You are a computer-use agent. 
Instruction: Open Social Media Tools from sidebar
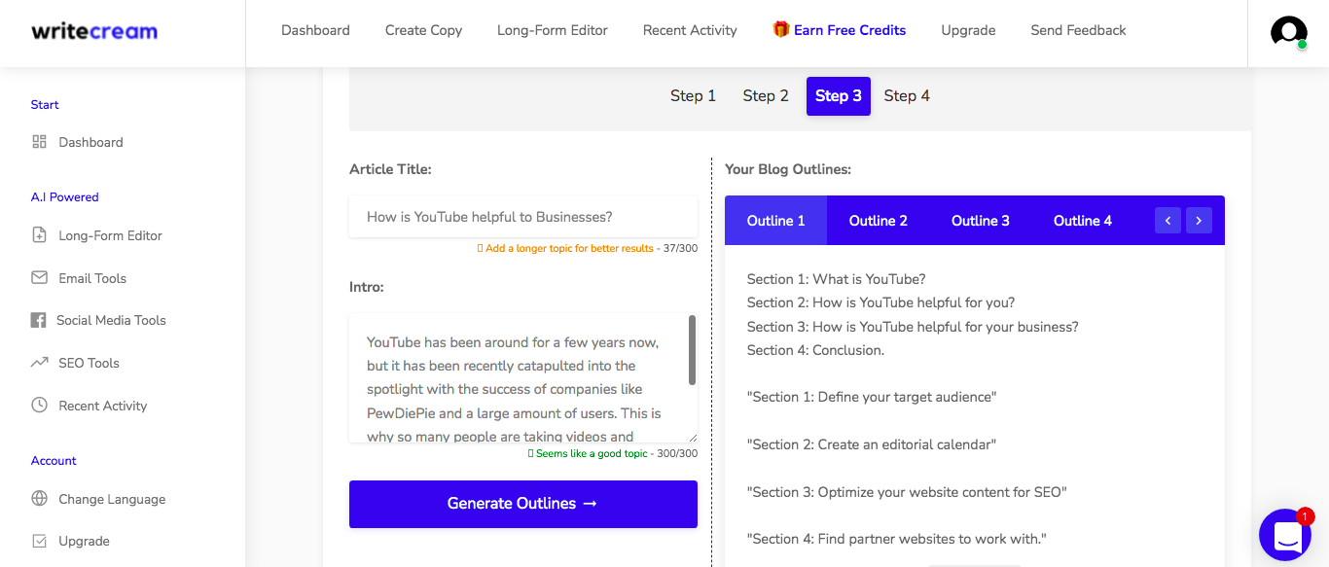coord(38,320)
